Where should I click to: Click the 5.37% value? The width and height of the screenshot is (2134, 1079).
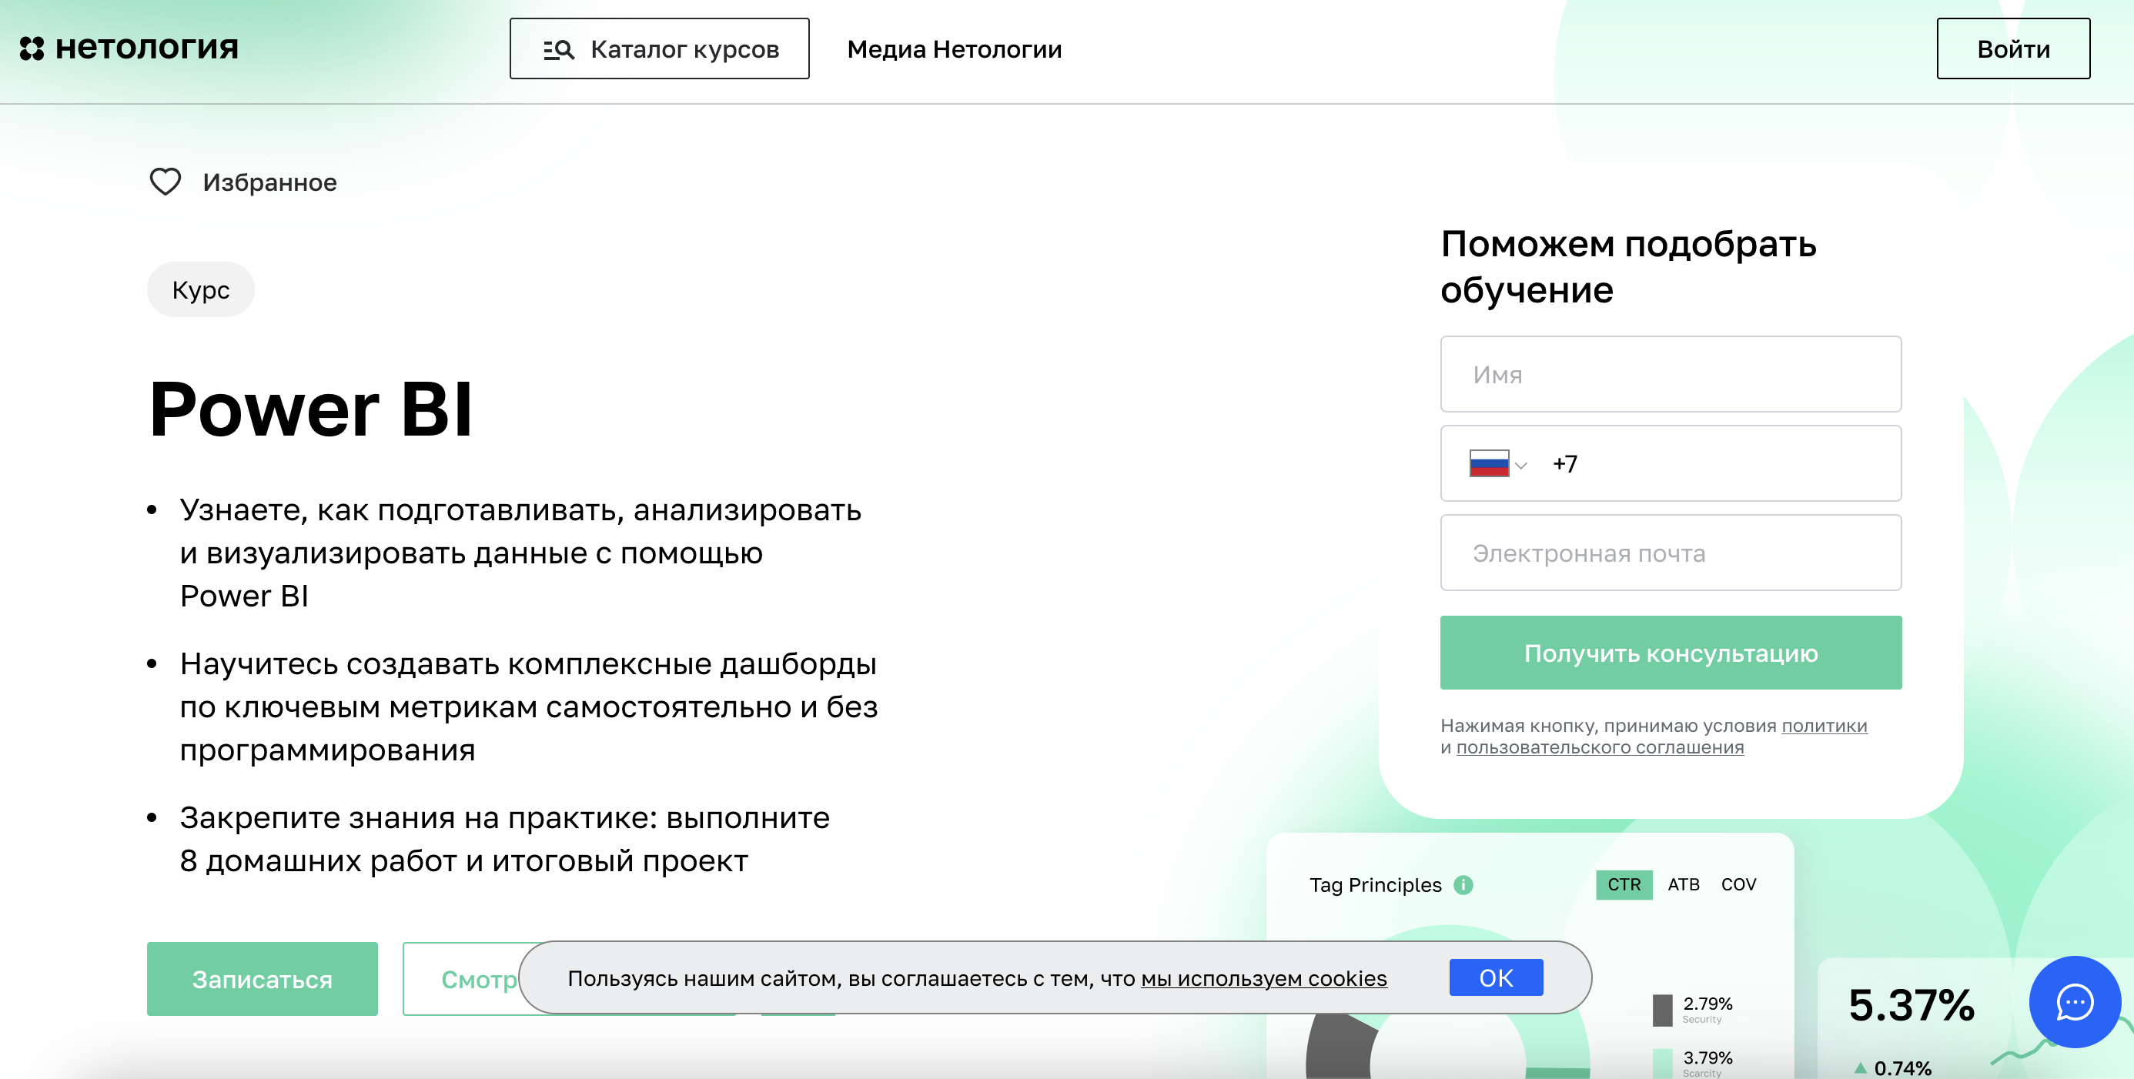(x=1912, y=1005)
